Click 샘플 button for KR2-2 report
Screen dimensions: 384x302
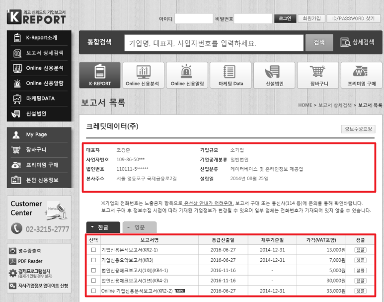click(x=360, y=291)
